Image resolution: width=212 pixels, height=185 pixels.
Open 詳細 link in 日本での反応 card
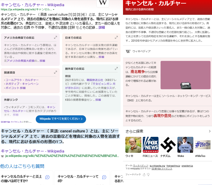tap(101, 57)
